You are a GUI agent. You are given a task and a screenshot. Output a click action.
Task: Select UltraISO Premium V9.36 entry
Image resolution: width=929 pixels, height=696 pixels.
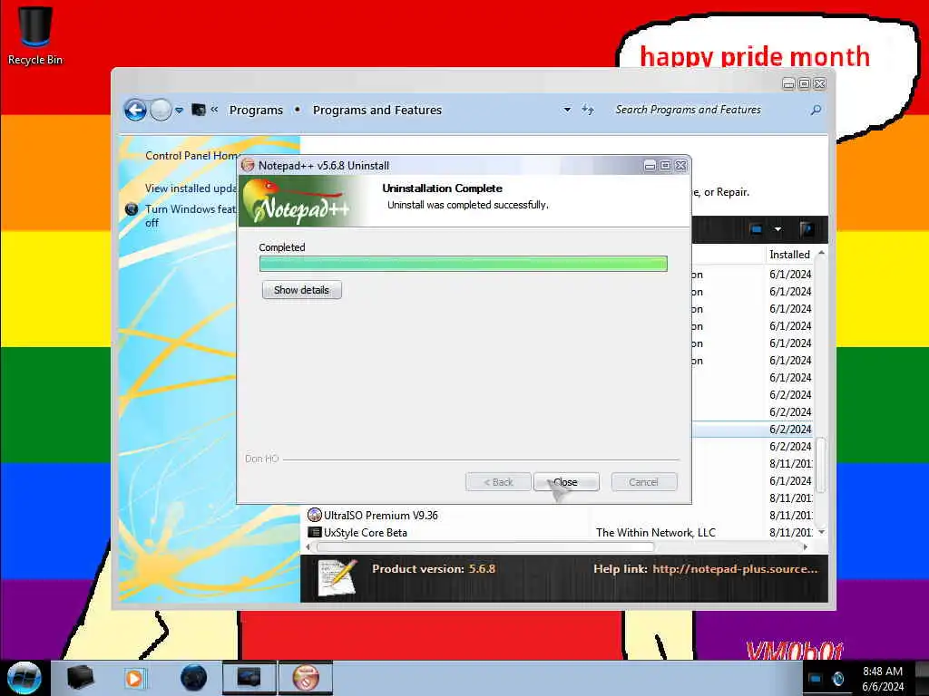[x=381, y=516]
